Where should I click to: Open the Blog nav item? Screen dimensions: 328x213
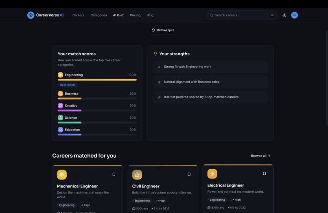pos(150,15)
